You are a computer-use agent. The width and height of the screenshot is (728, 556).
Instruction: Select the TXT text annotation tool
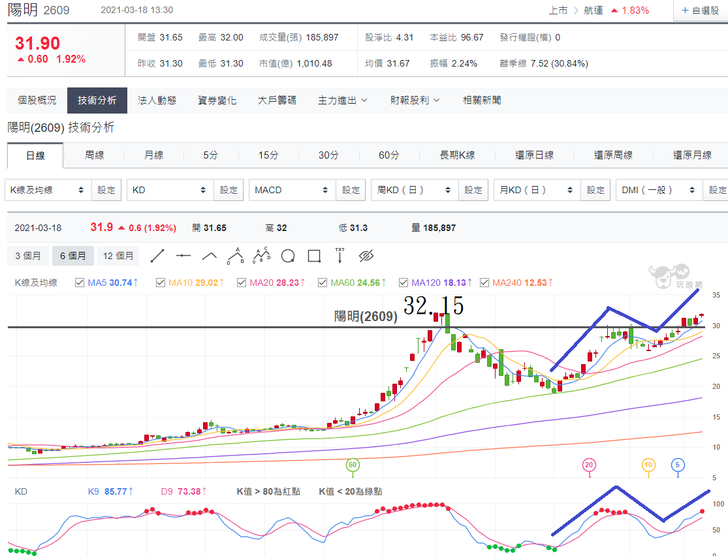[340, 256]
